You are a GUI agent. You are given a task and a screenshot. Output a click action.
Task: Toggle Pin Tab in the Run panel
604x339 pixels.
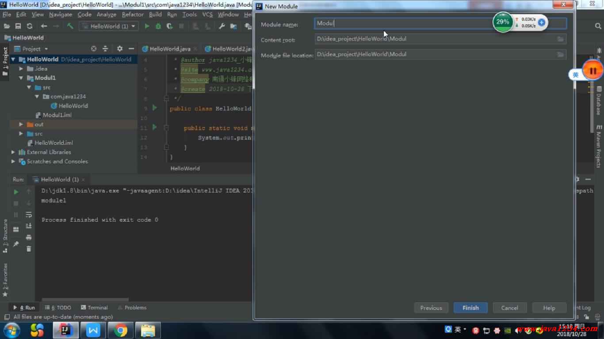click(x=16, y=244)
